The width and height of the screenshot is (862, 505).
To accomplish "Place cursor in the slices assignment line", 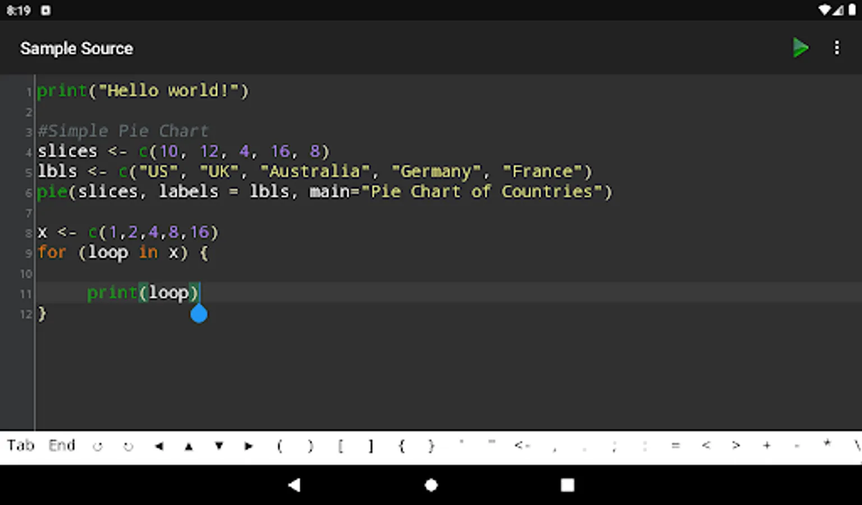I will click(184, 151).
